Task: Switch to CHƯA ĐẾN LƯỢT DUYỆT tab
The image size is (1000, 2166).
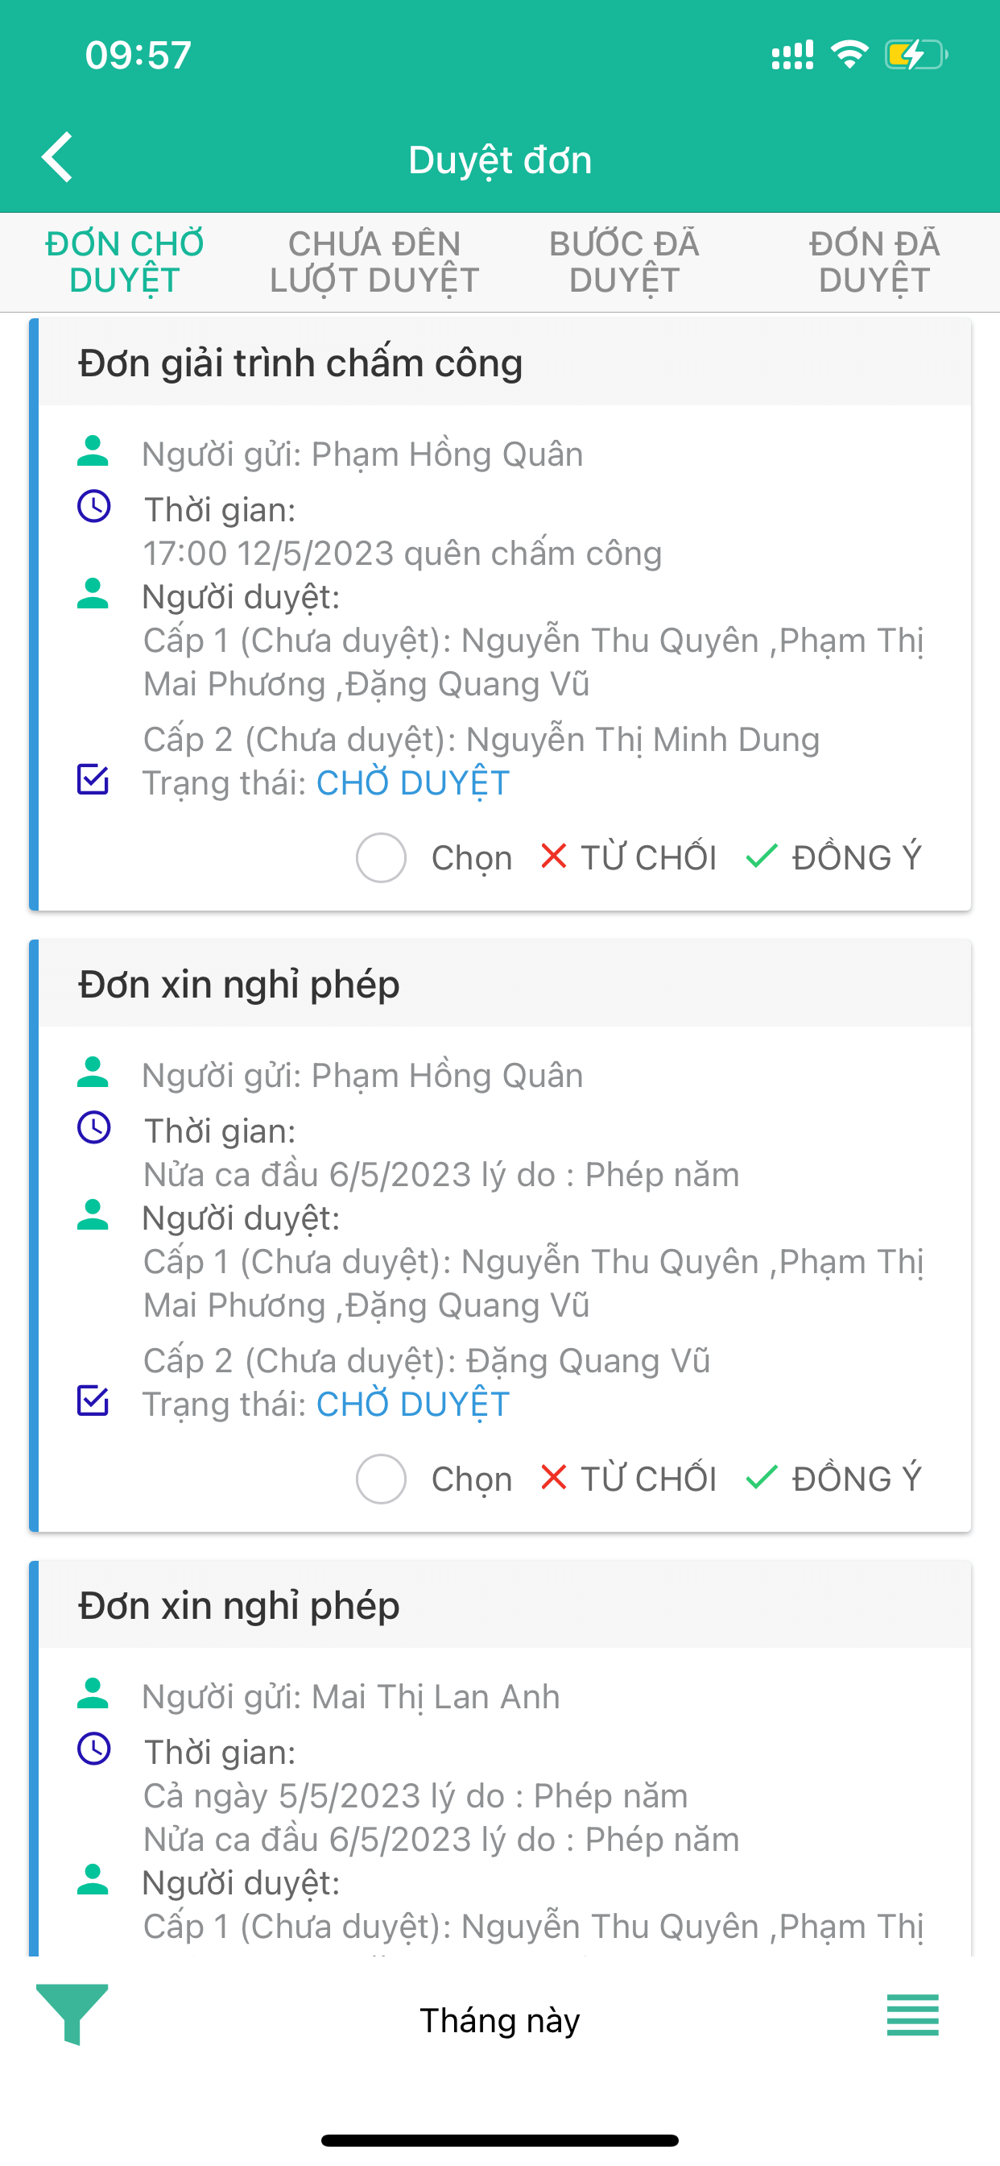Action: coord(374,263)
